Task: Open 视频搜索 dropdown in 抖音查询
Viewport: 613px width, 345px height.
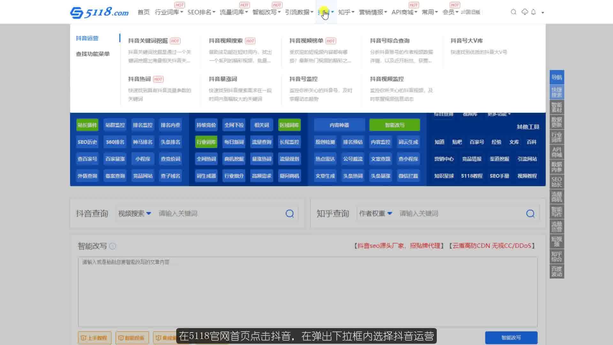Action: pyautogui.click(x=134, y=213)
